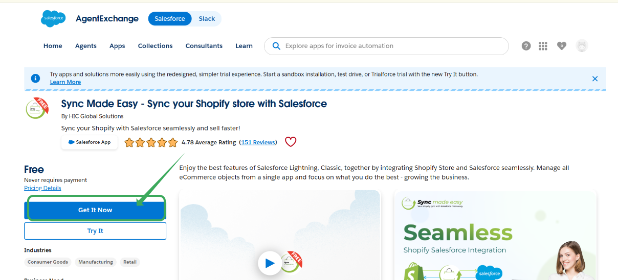Click the info icon in banner

(x=35, y=78)
